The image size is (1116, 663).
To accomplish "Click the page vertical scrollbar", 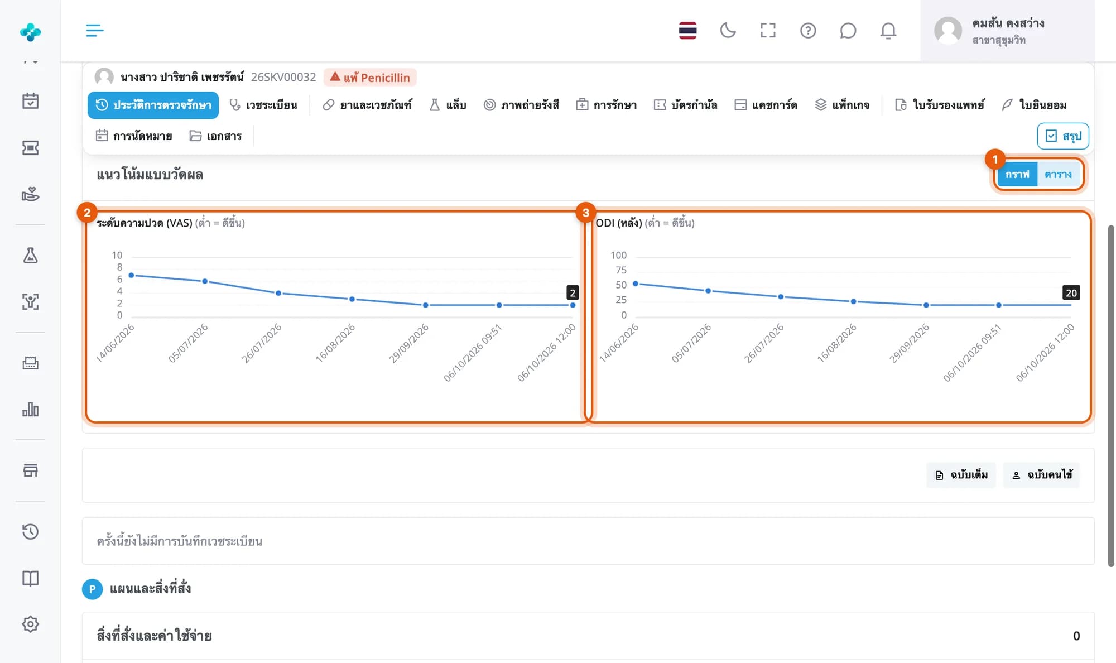I will [1111, 396].
